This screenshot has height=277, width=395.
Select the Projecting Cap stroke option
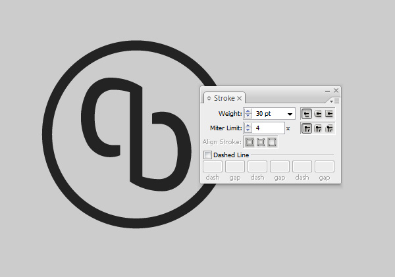click(329, 114)
